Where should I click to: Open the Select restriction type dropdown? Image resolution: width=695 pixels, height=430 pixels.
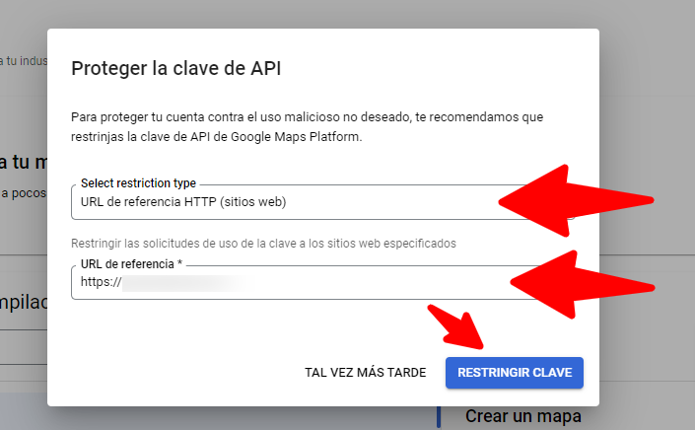(x=286, y=202)
